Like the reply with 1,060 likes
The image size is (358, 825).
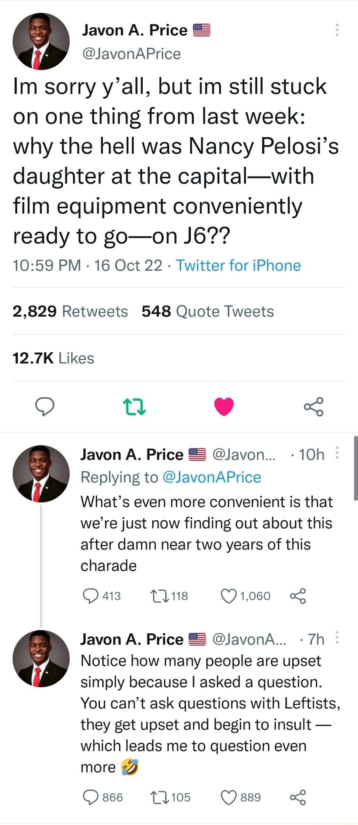click(229, 596)
